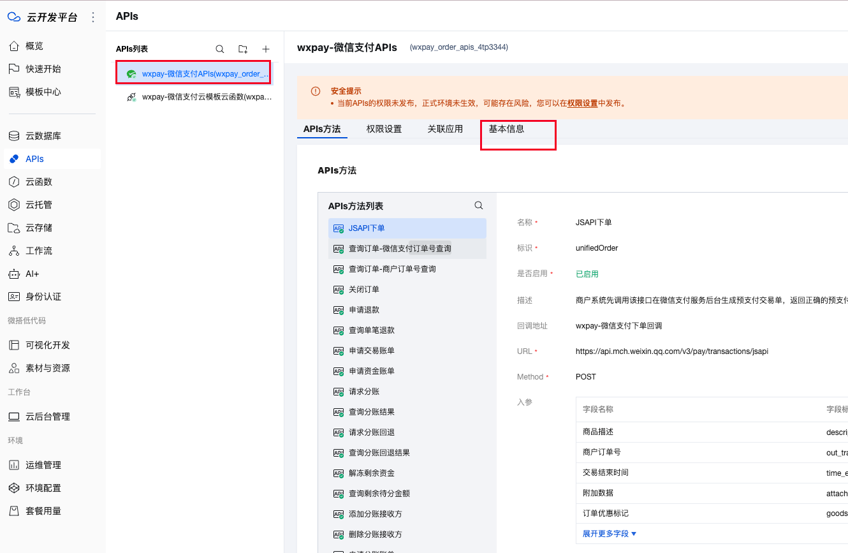Expand more fields via 展开更多字段
This screenshot has height=553, width=848.
click(610, 533)
